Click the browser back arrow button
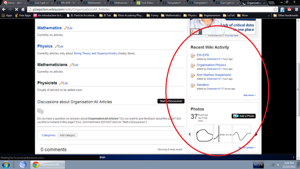This screenshot has width=300, height=169. pos(4,9)
